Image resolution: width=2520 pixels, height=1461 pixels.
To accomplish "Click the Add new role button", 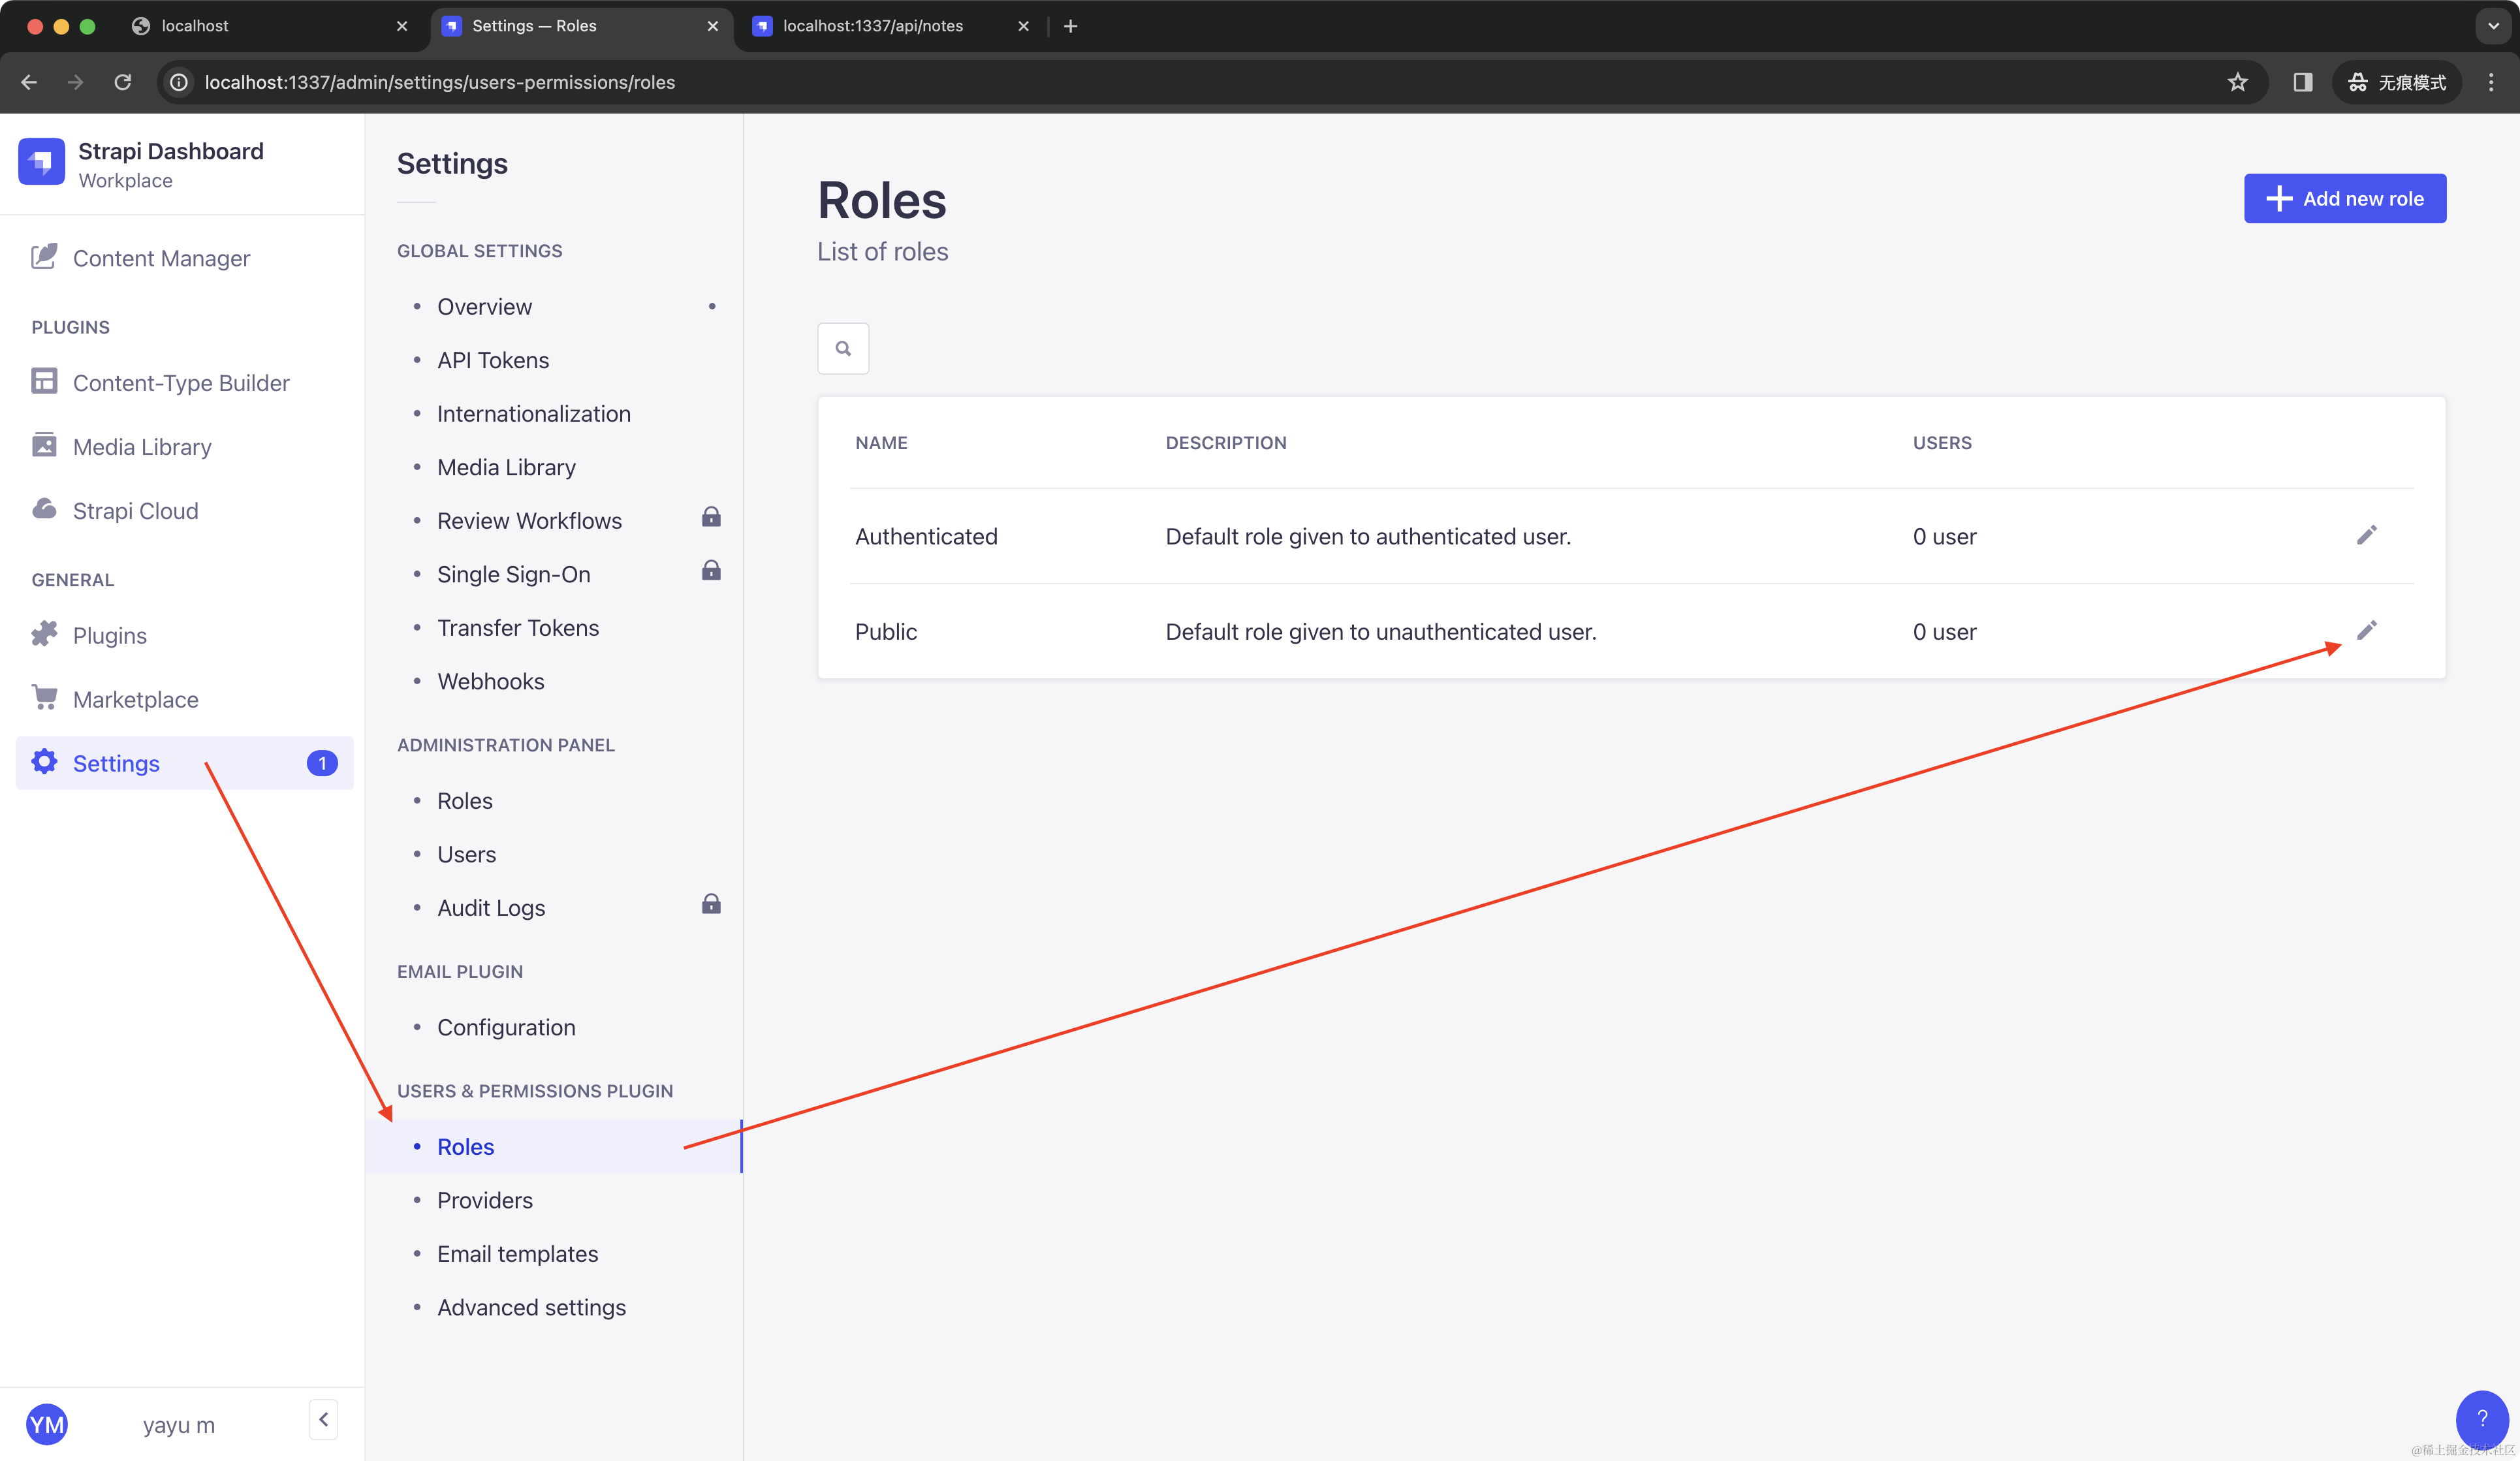I will (2344, 198).
